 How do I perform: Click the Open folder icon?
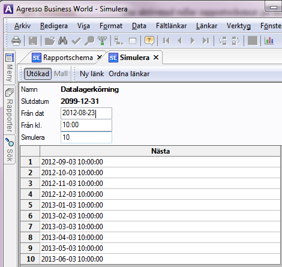coord(50,41)
